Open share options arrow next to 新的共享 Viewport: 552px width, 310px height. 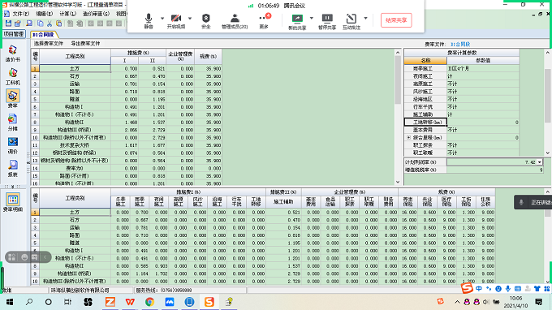[x=312, y=19]
